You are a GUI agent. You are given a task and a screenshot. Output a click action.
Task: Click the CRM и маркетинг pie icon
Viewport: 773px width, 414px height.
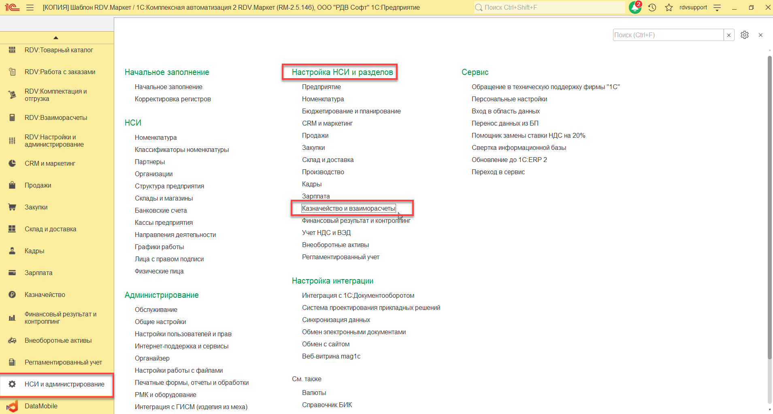click(x=12, y=163)
